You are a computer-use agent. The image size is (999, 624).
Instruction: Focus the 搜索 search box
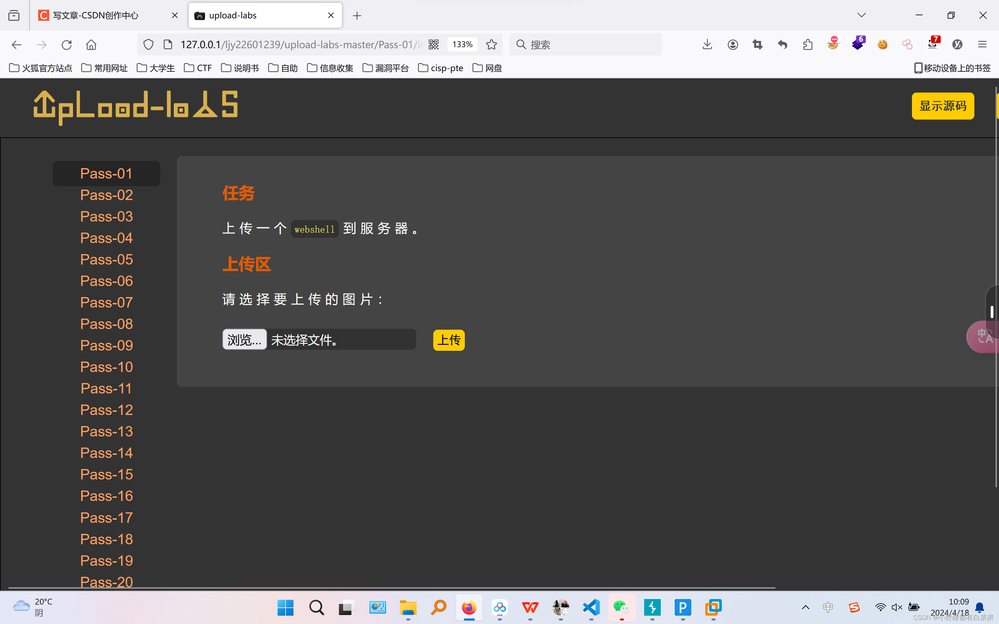click(x=586, y=45)
